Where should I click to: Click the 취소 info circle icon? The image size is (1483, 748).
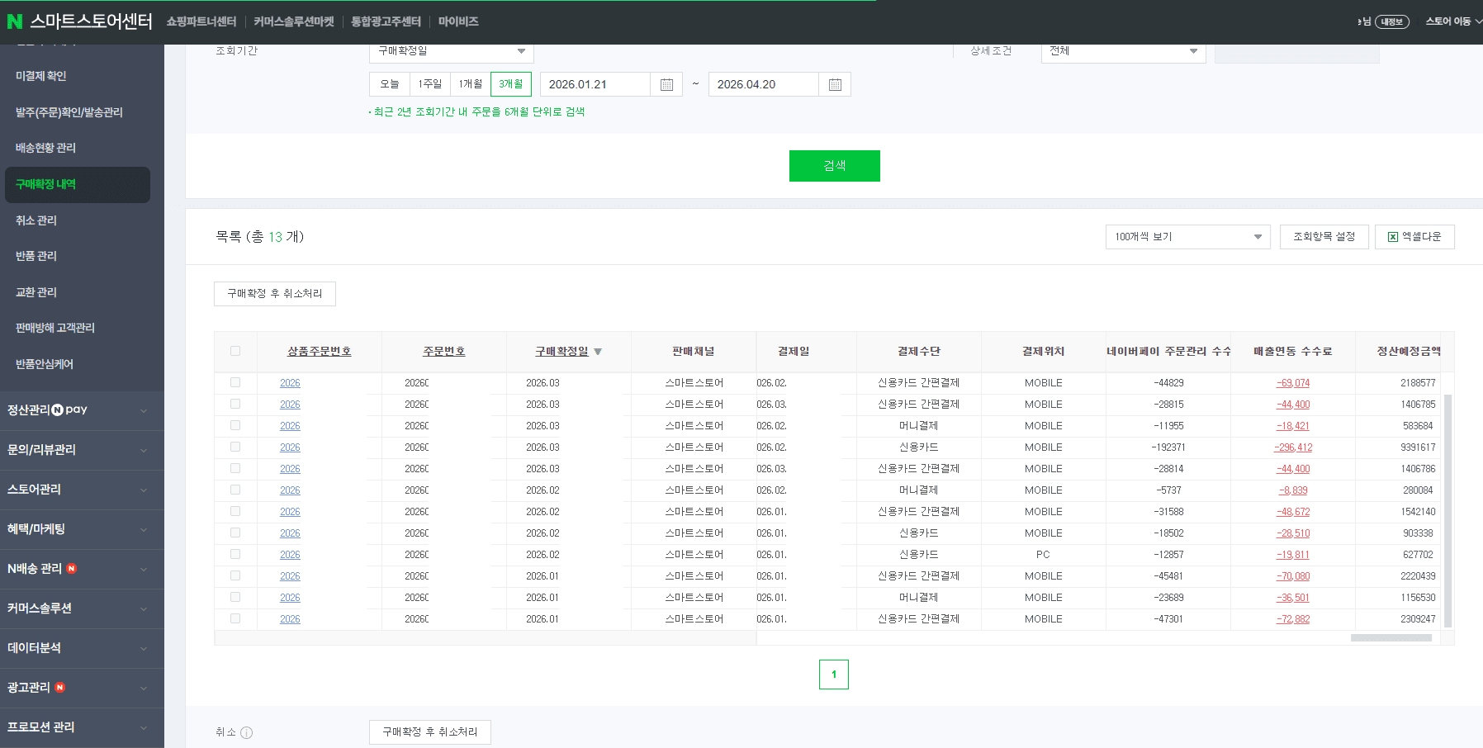(246, 732)
